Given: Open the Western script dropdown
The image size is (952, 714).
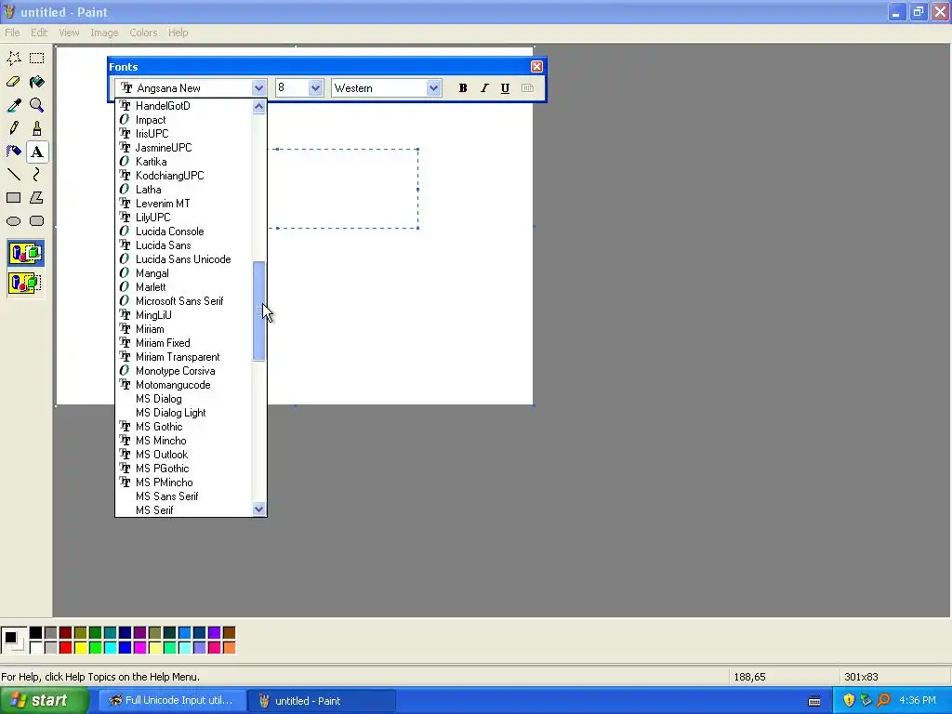Looking at the screenshot, I should coord(433,88).
